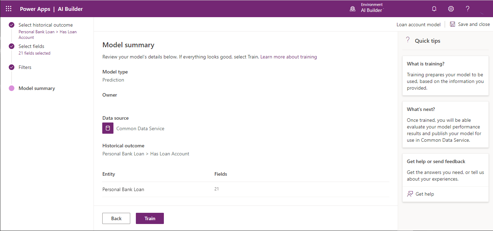The height and width of the screenshot is (231, 493).
Task: Click Power Apps in the header
Action: click(35, 8)
